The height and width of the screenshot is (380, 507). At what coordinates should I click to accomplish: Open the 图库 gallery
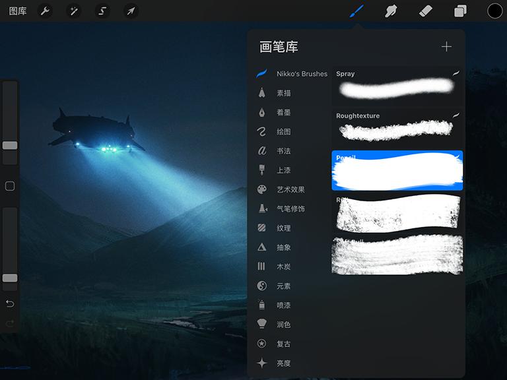click(17, 11)
